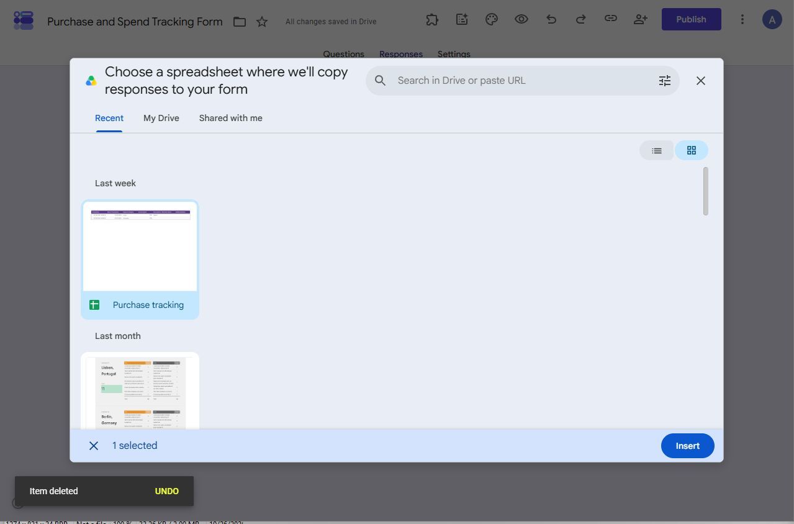Viewport: 794px width, 524px height.
Task: Open the My Drive tab
Action: (x=161, y=118)
